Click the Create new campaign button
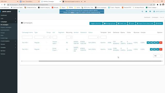The image size is (165, 93). tap(122, 24)
